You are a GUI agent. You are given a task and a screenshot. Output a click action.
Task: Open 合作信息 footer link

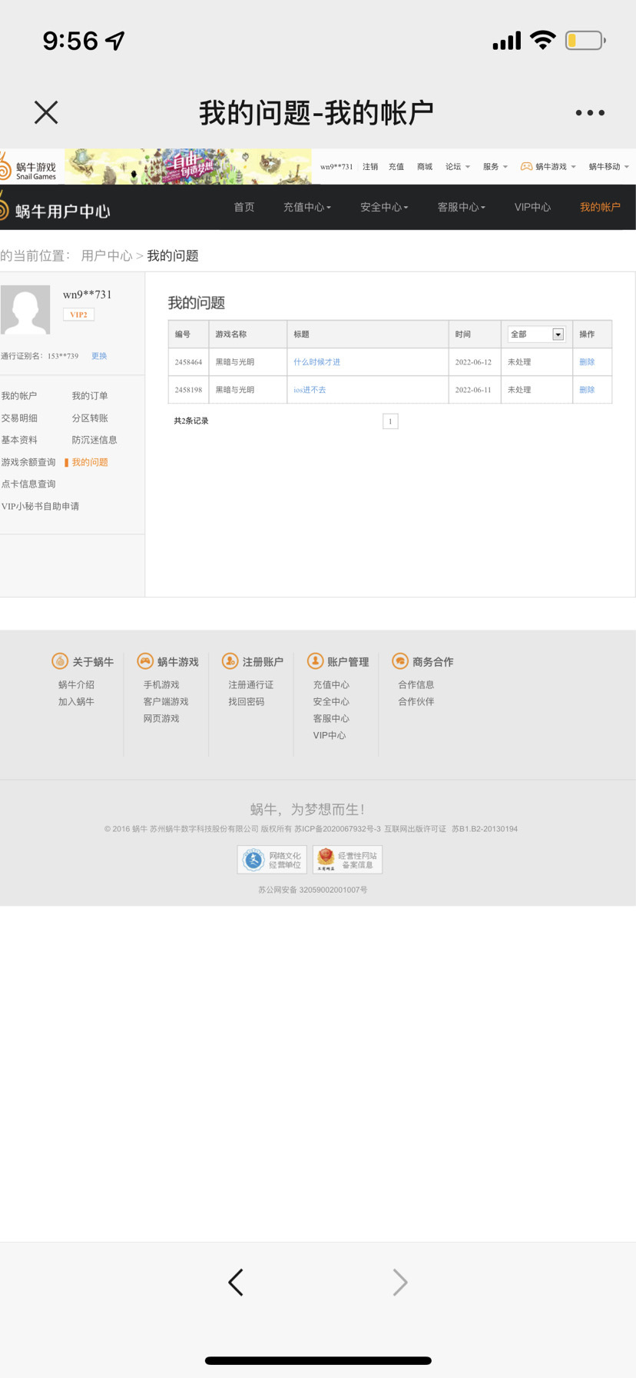pos(416,684)
